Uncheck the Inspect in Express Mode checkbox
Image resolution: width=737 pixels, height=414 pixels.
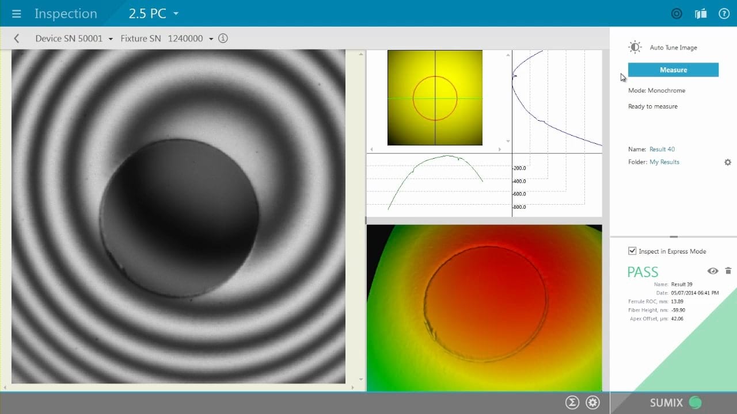(632, 251)
